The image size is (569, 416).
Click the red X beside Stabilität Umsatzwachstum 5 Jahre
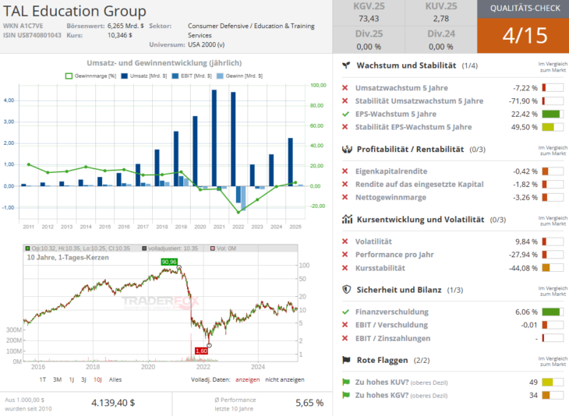click(345, 100)
